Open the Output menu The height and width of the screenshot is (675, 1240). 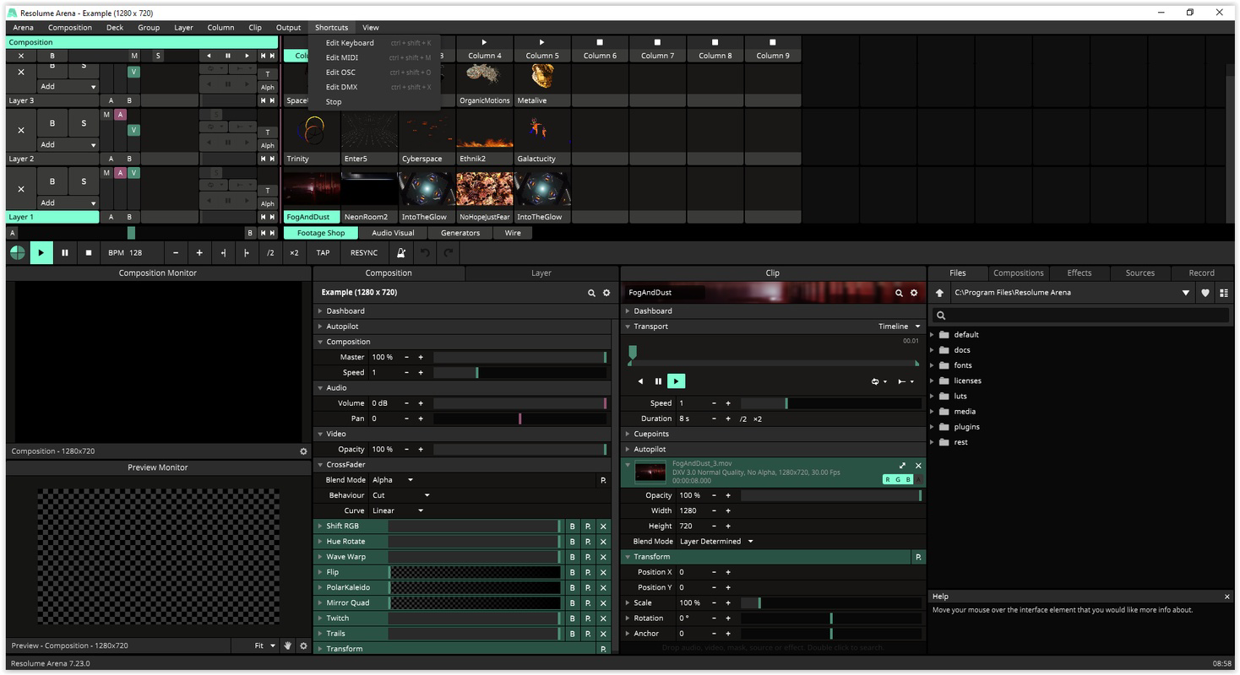288,28
